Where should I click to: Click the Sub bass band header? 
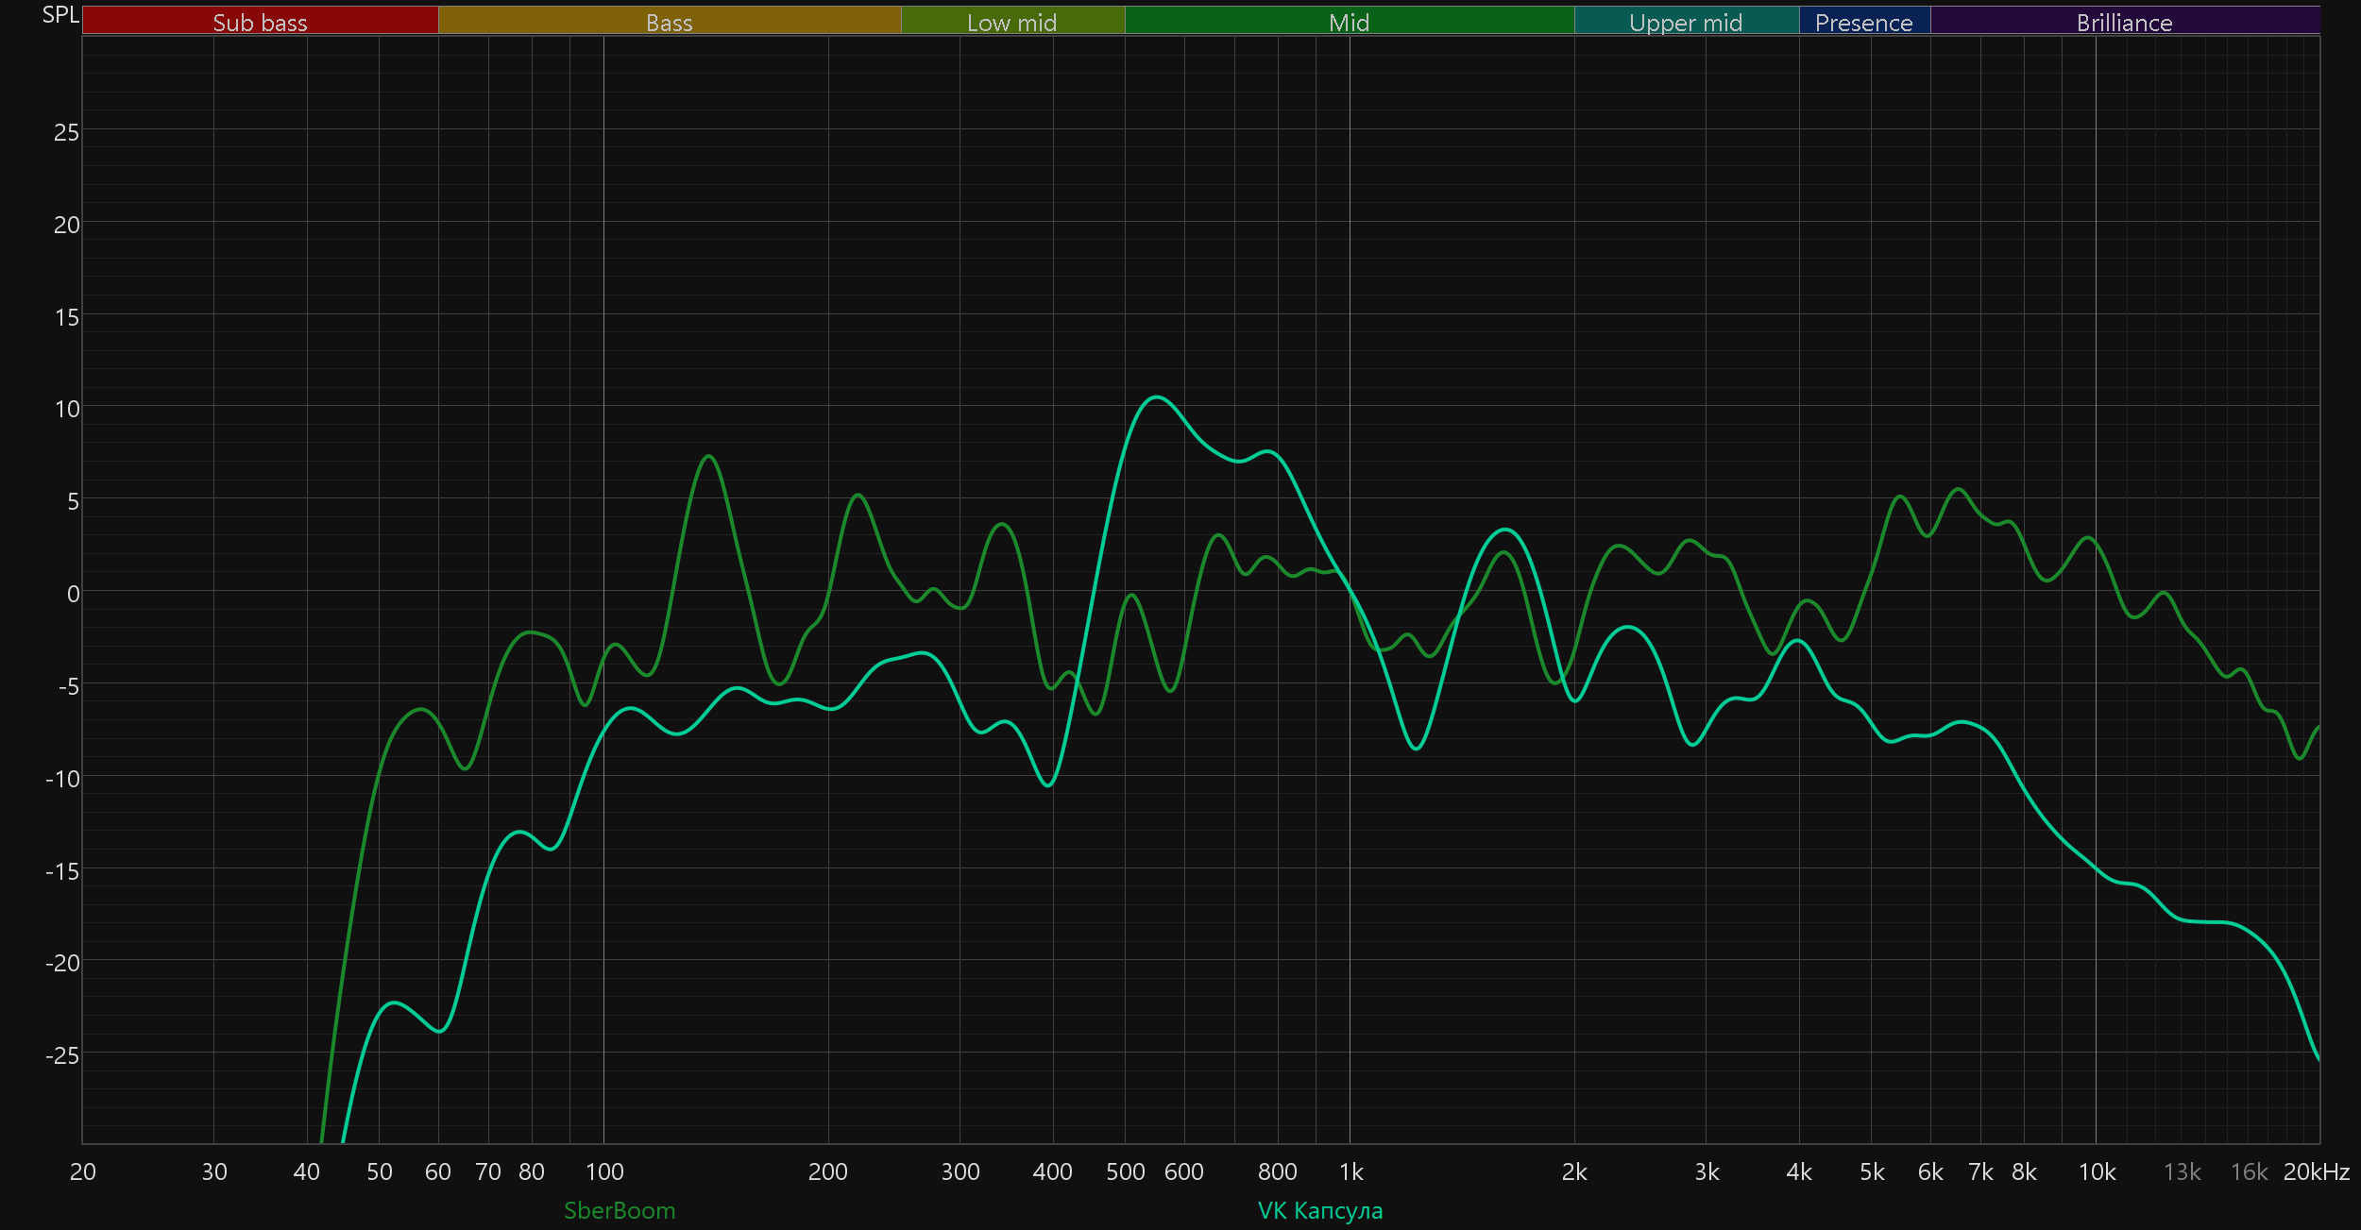[x=260, y=22]
